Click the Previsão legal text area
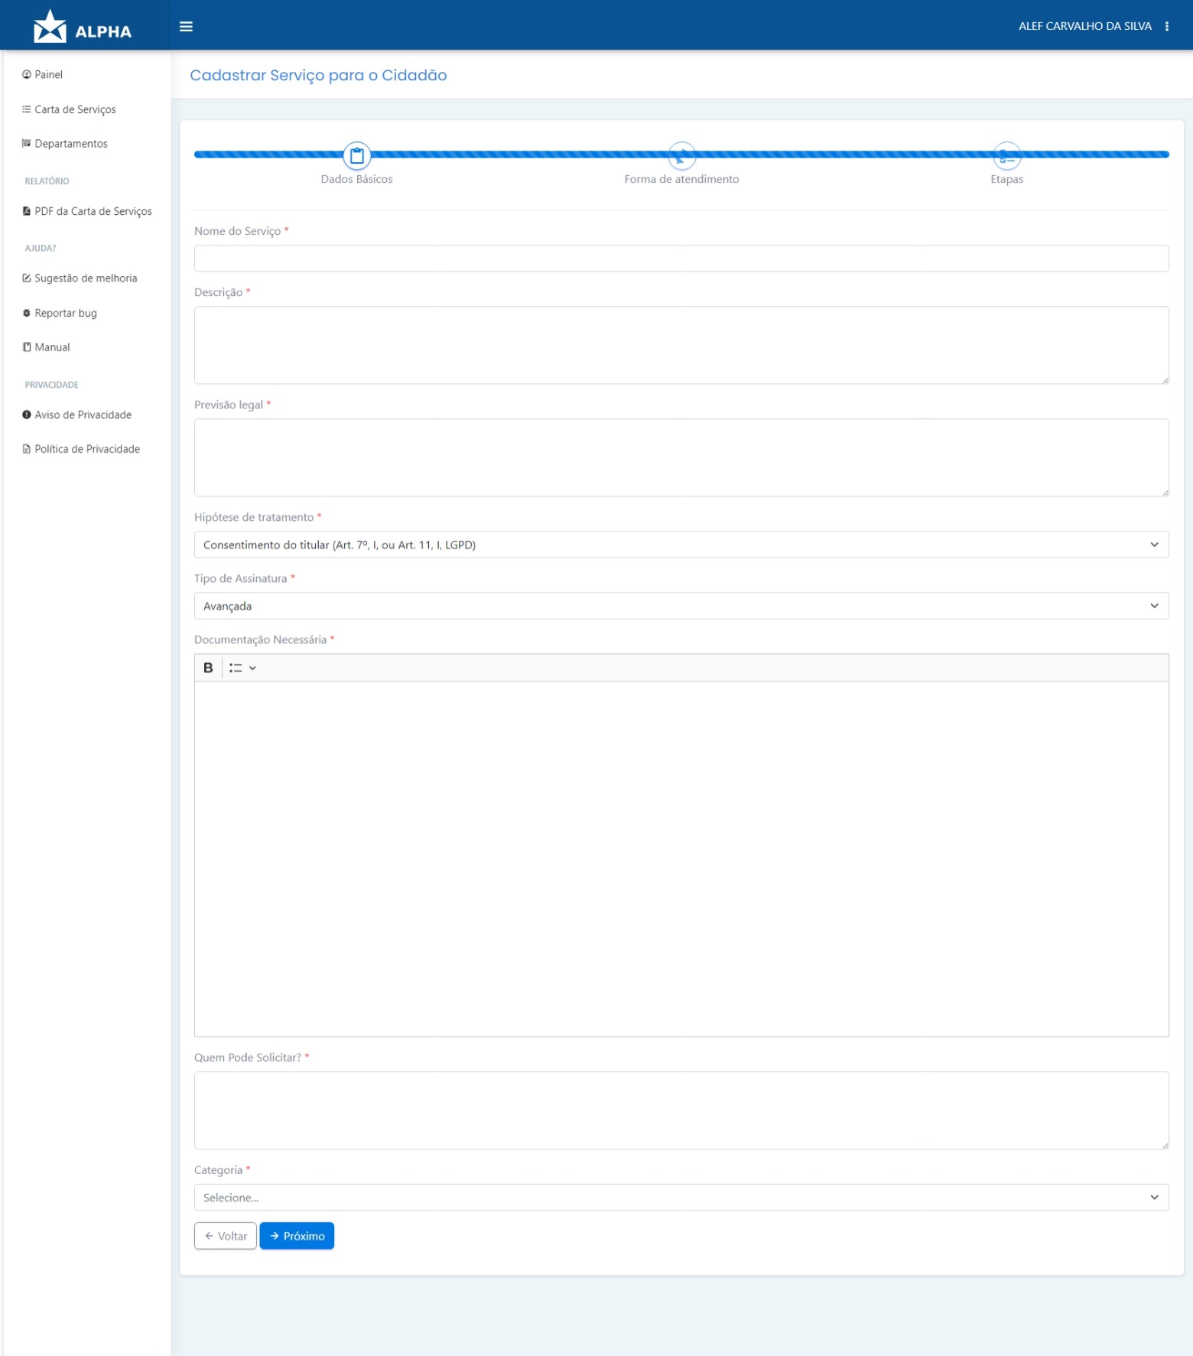This screenshot has width=1193, height=1356. click(681, 457)
